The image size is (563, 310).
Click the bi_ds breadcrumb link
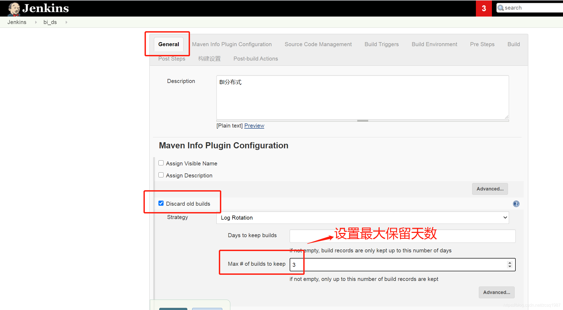tap(50, 22)
